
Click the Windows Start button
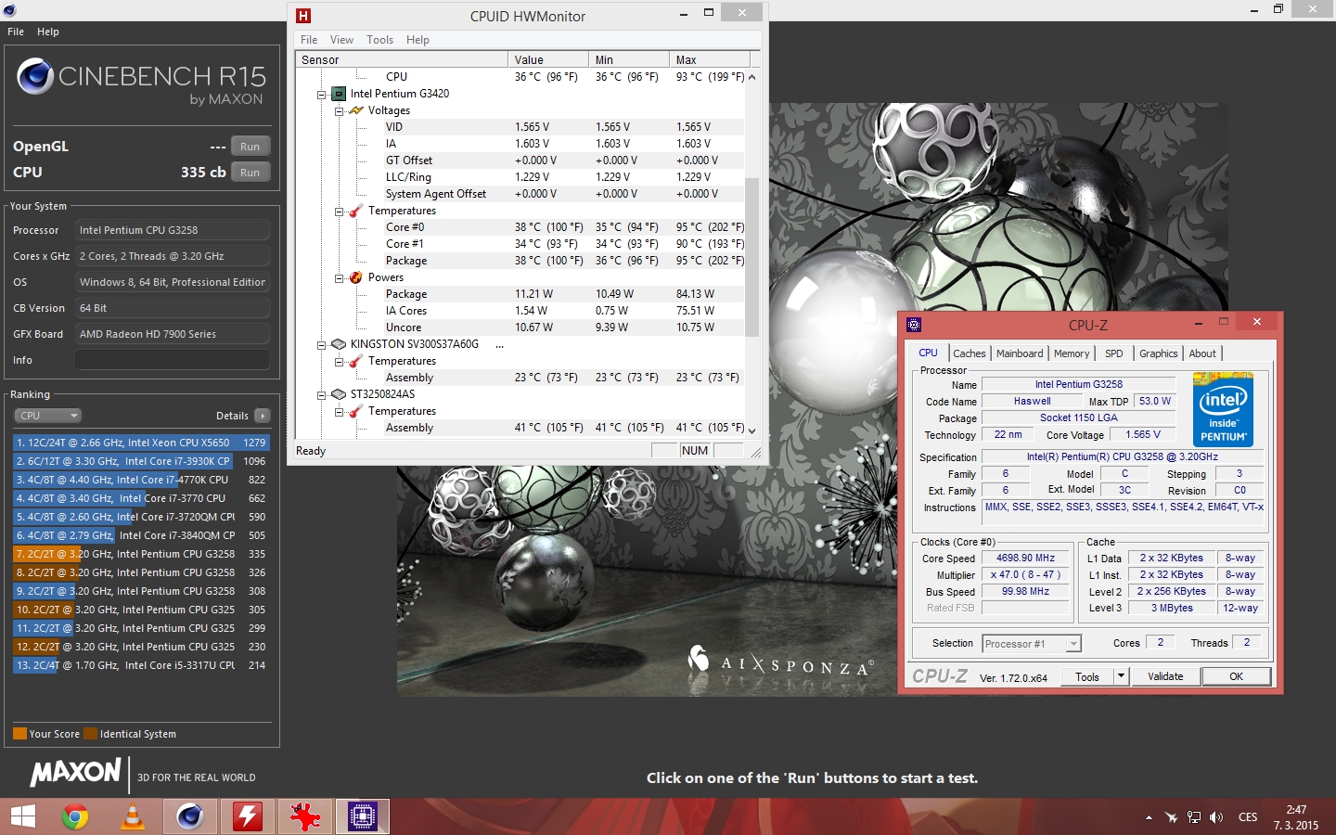(x=22, y=816)
